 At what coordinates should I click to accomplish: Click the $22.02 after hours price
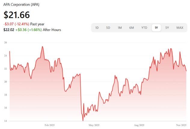(x=8, y=30)
